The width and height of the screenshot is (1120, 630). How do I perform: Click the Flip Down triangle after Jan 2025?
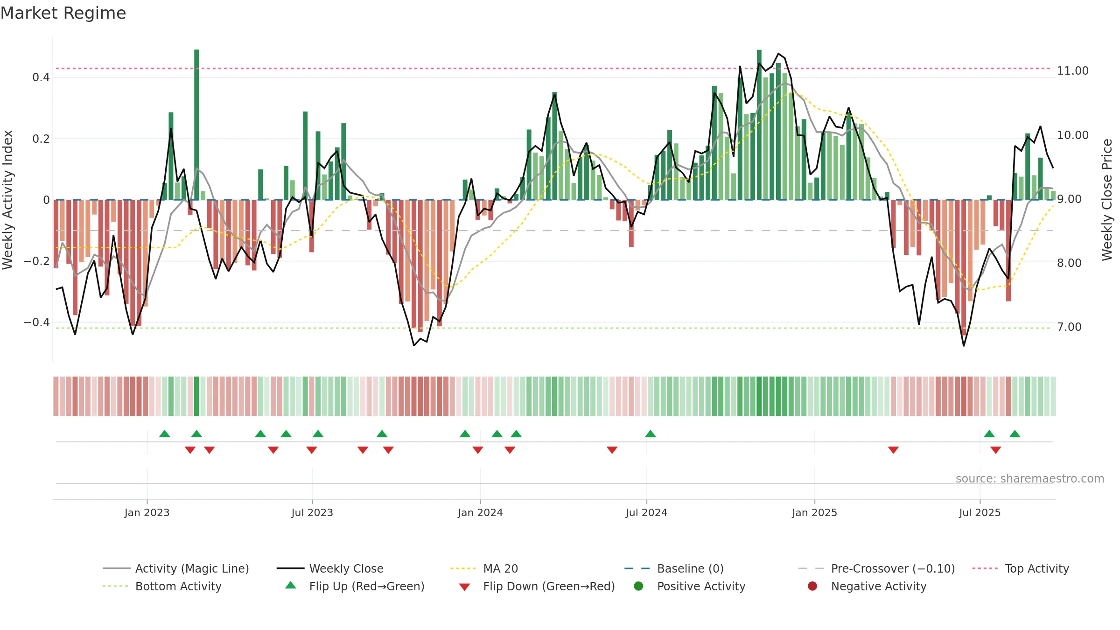click(893, 450)
